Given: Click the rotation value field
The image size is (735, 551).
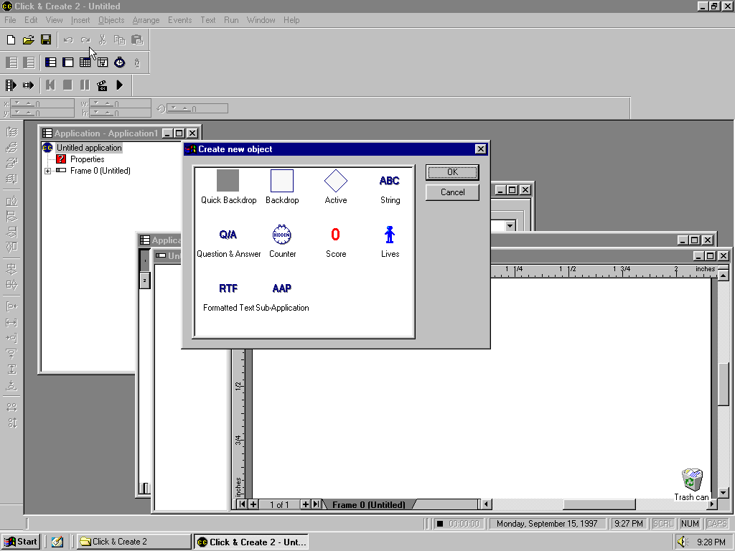Looking at the screenshot, I should 197,109.
